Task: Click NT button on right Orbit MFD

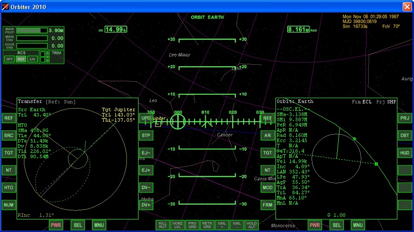Action: (x=268, y=170)
